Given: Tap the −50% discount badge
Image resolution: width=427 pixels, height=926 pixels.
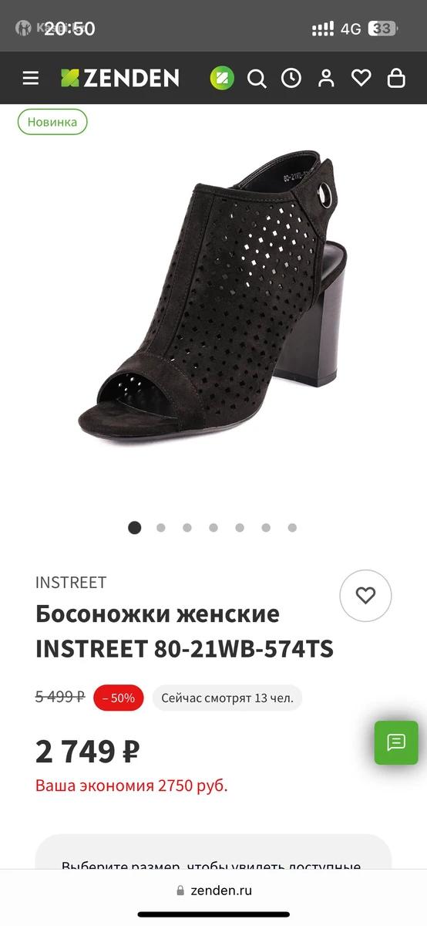Looking at the screenshot, I should point(119,698).
